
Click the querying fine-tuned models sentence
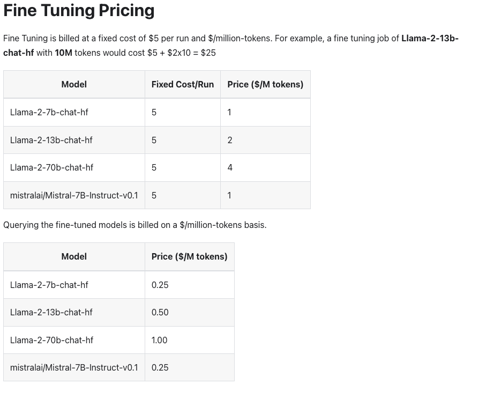135,225
